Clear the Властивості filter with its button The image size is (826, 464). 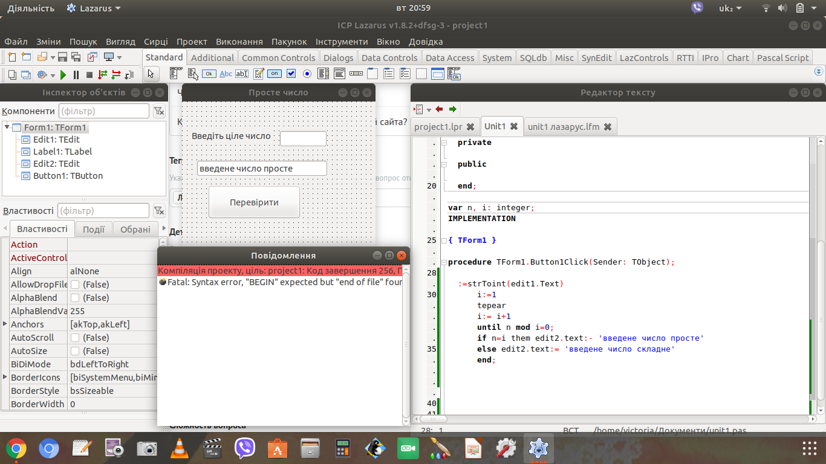[158, 211]
